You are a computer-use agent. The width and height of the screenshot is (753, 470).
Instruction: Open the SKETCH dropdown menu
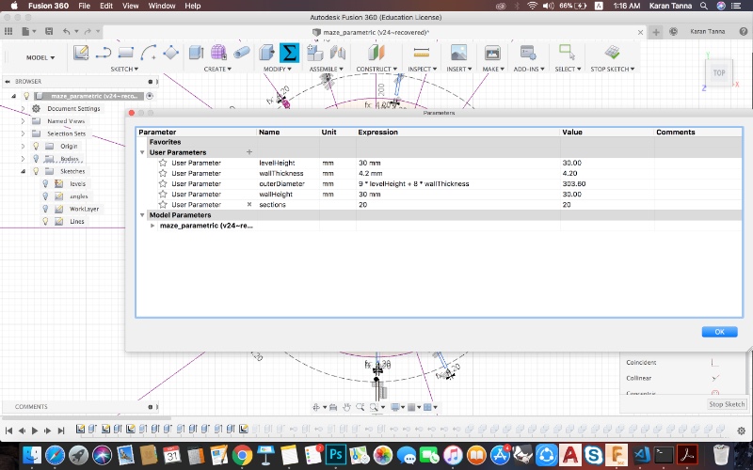click(x=124, y=69)
